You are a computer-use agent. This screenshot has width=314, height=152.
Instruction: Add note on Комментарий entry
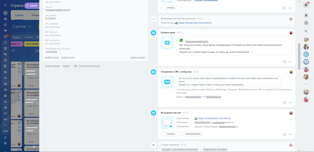click(x=284, y=62)
